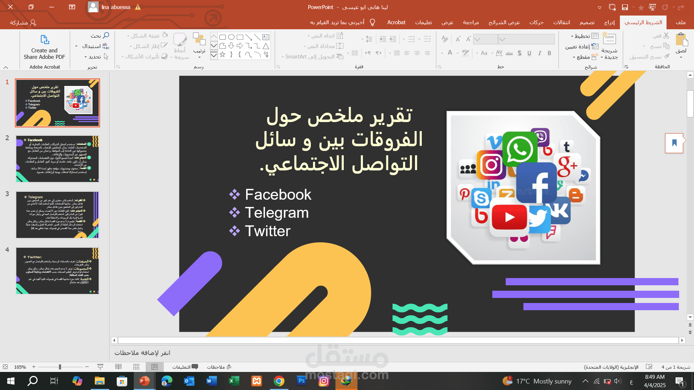The width and height of the screenshot is (694, 390).
Task: Open the Arrange (ترتيب) dropdown
Action: click(x=199, y=45)
